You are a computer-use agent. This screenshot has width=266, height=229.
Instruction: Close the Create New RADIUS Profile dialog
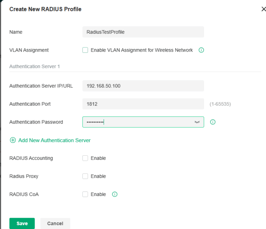pyautogui.click(x=263, y=9)
